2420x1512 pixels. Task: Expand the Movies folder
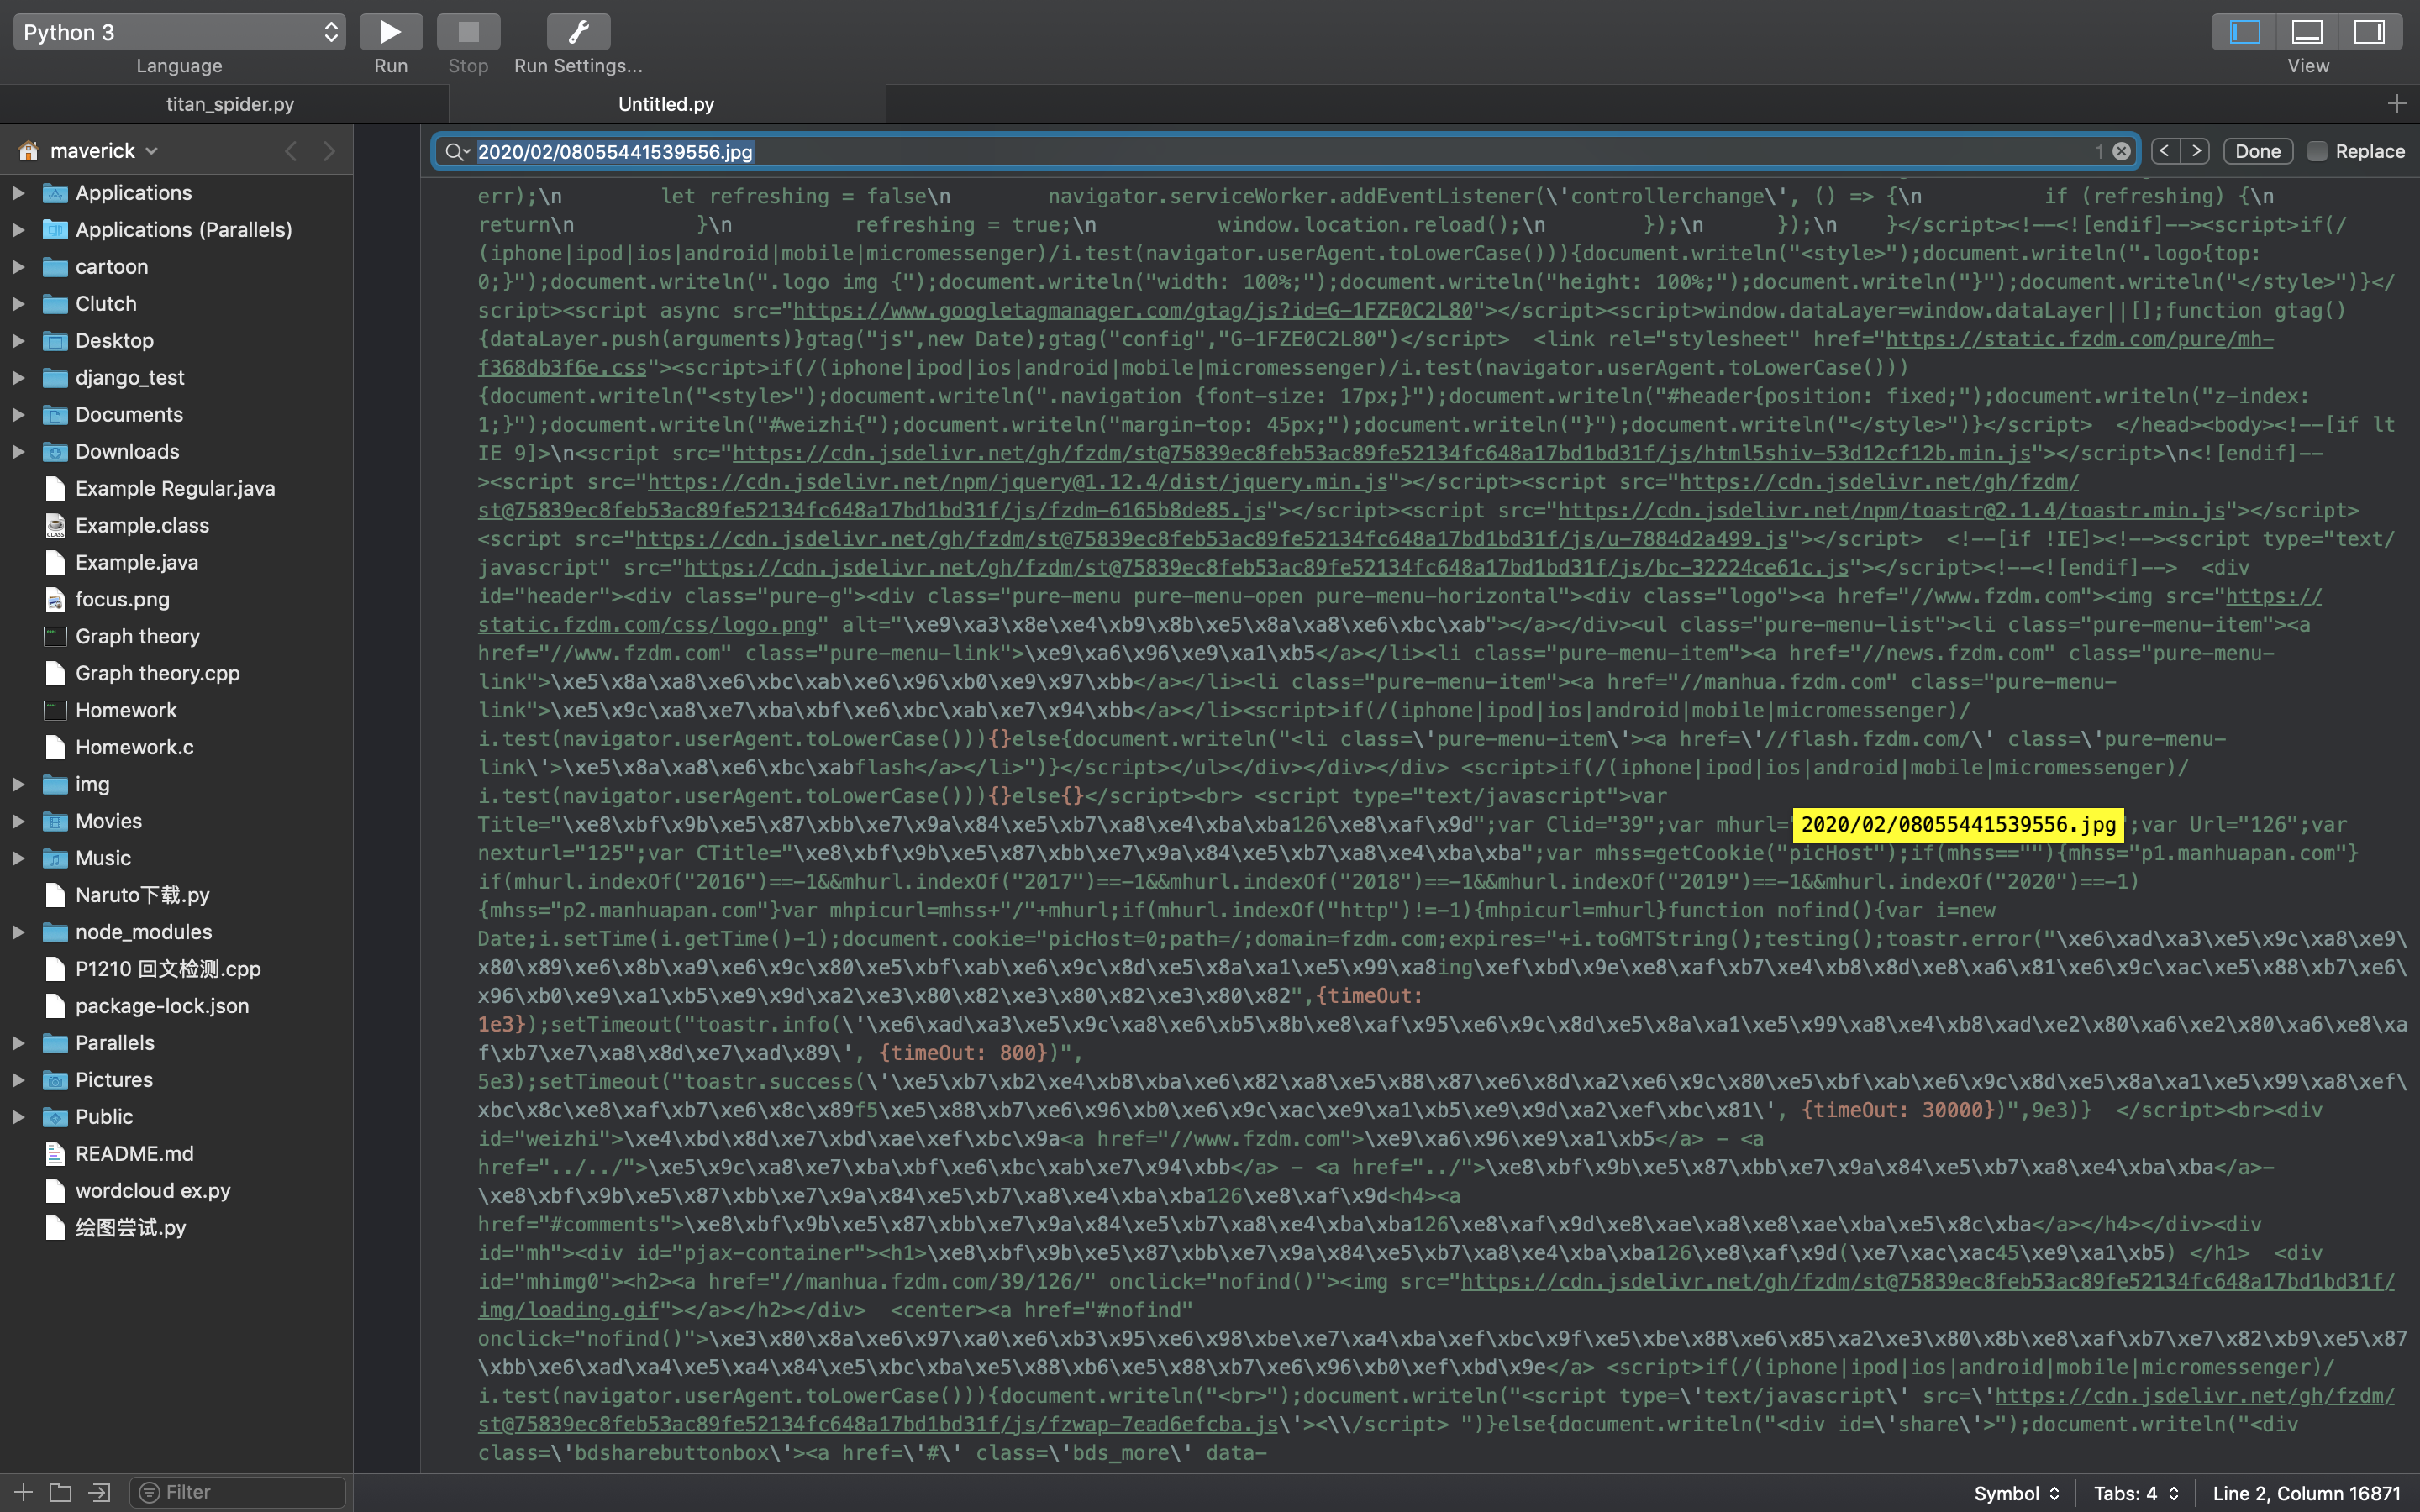18,822
